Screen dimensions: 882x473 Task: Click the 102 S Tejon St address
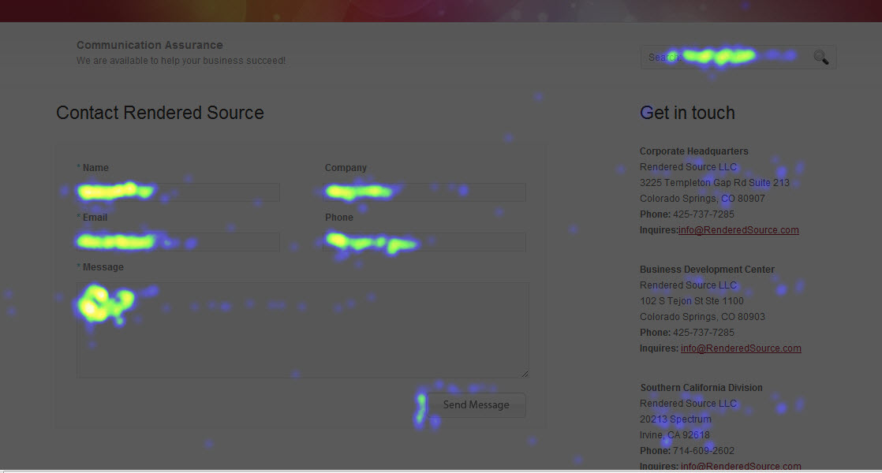(x=691, y=301)
